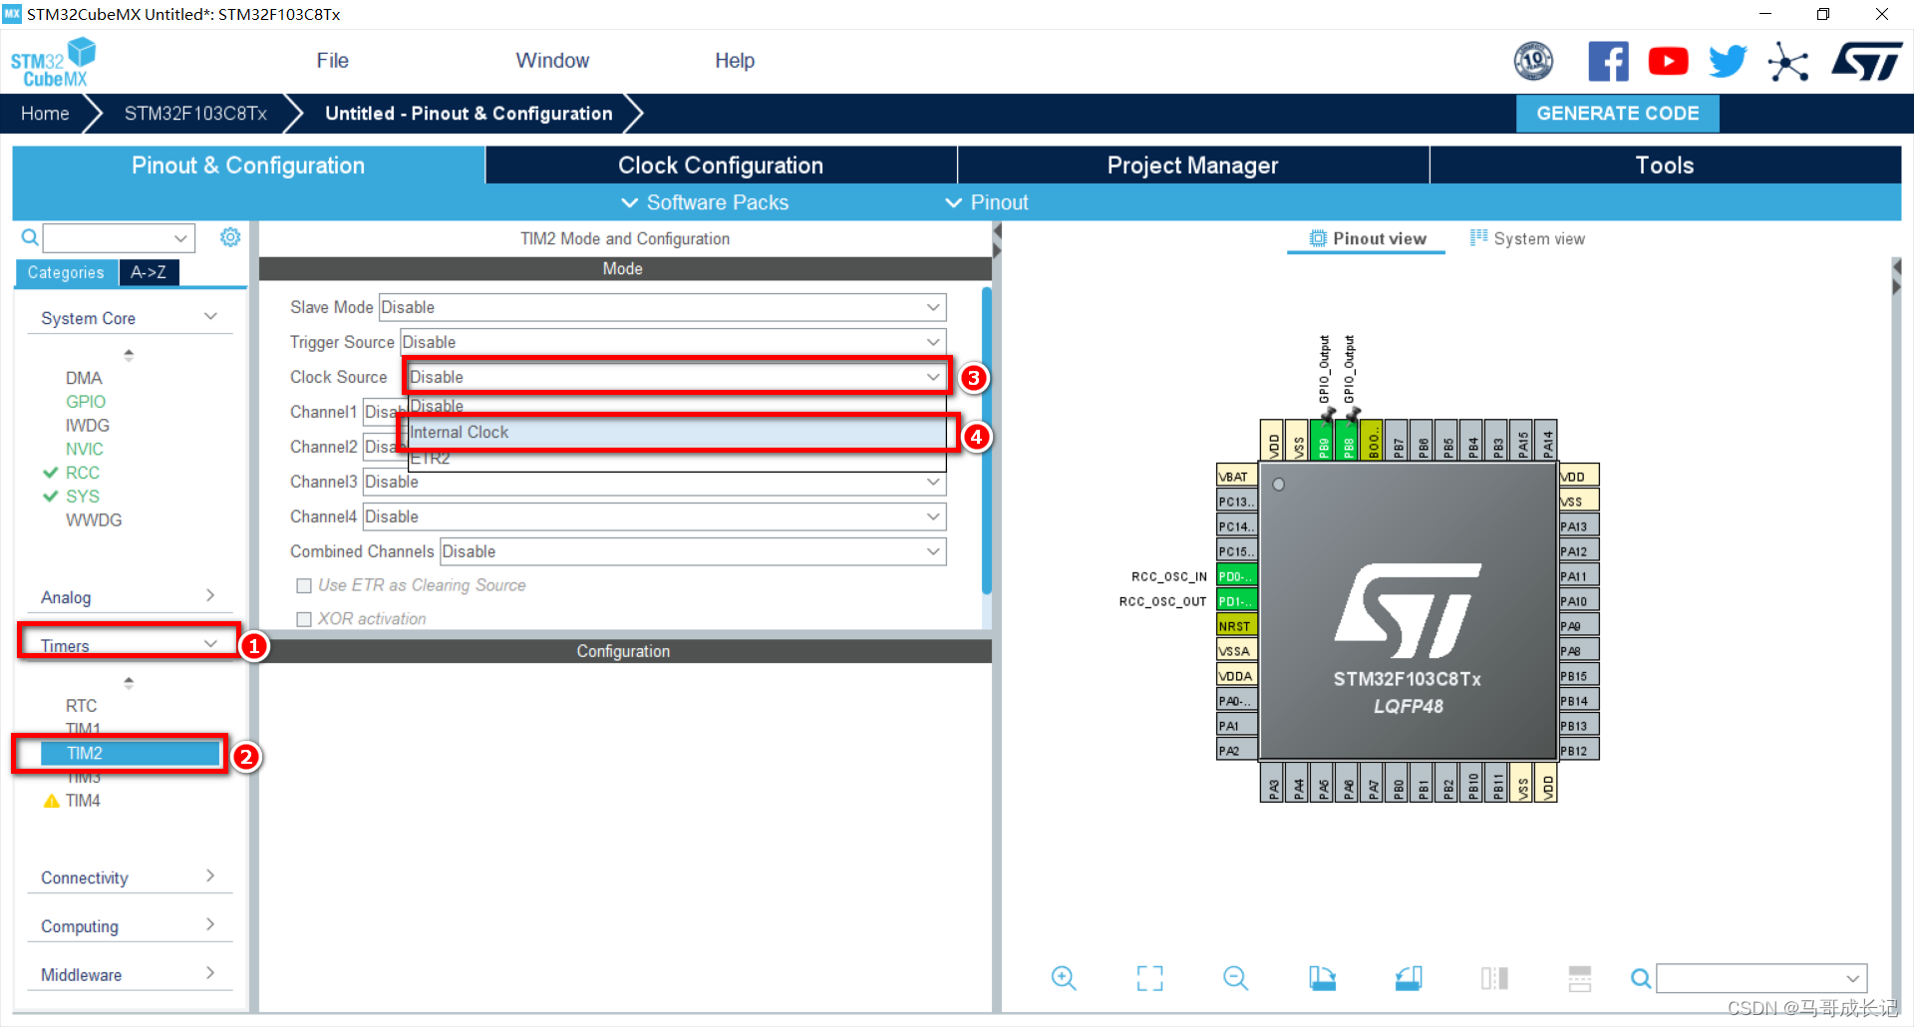Open the ST community network icon
The height and width of the screenshot is (1027, 1914).
[x=1787, y=62]
